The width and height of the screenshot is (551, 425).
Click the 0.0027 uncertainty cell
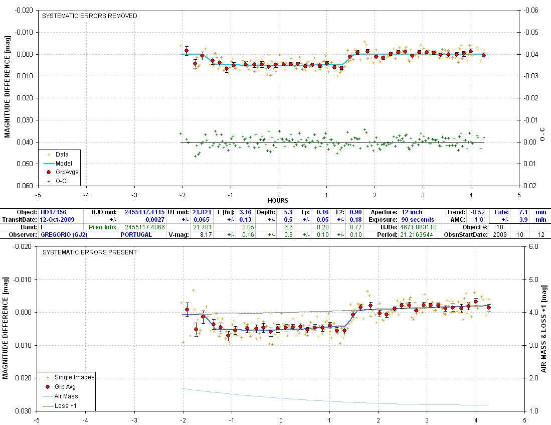(x=155, y=220)
